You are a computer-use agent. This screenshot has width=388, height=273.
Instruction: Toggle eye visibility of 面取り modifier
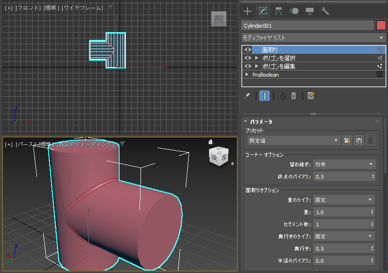click(x=247, y=50)
